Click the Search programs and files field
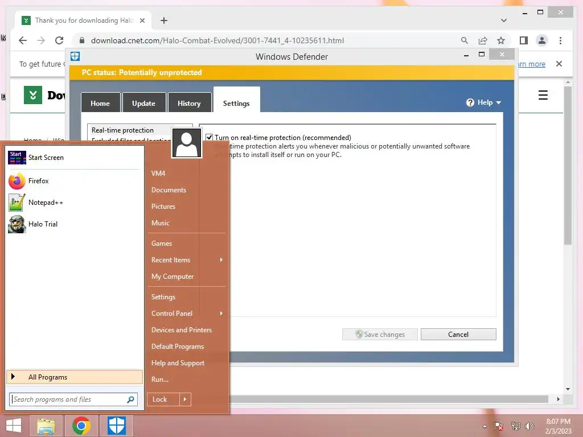Image resolution: width=583 pixels, height=437 pixels. coord(73,399)
